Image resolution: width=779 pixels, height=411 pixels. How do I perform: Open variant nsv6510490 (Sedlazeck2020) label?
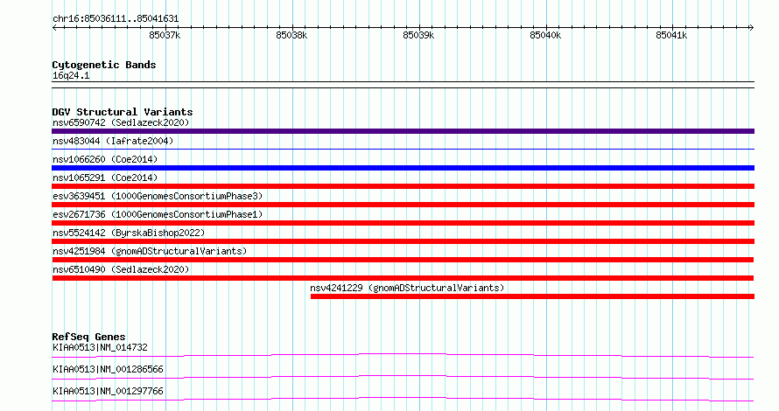(x=121, y=269)
